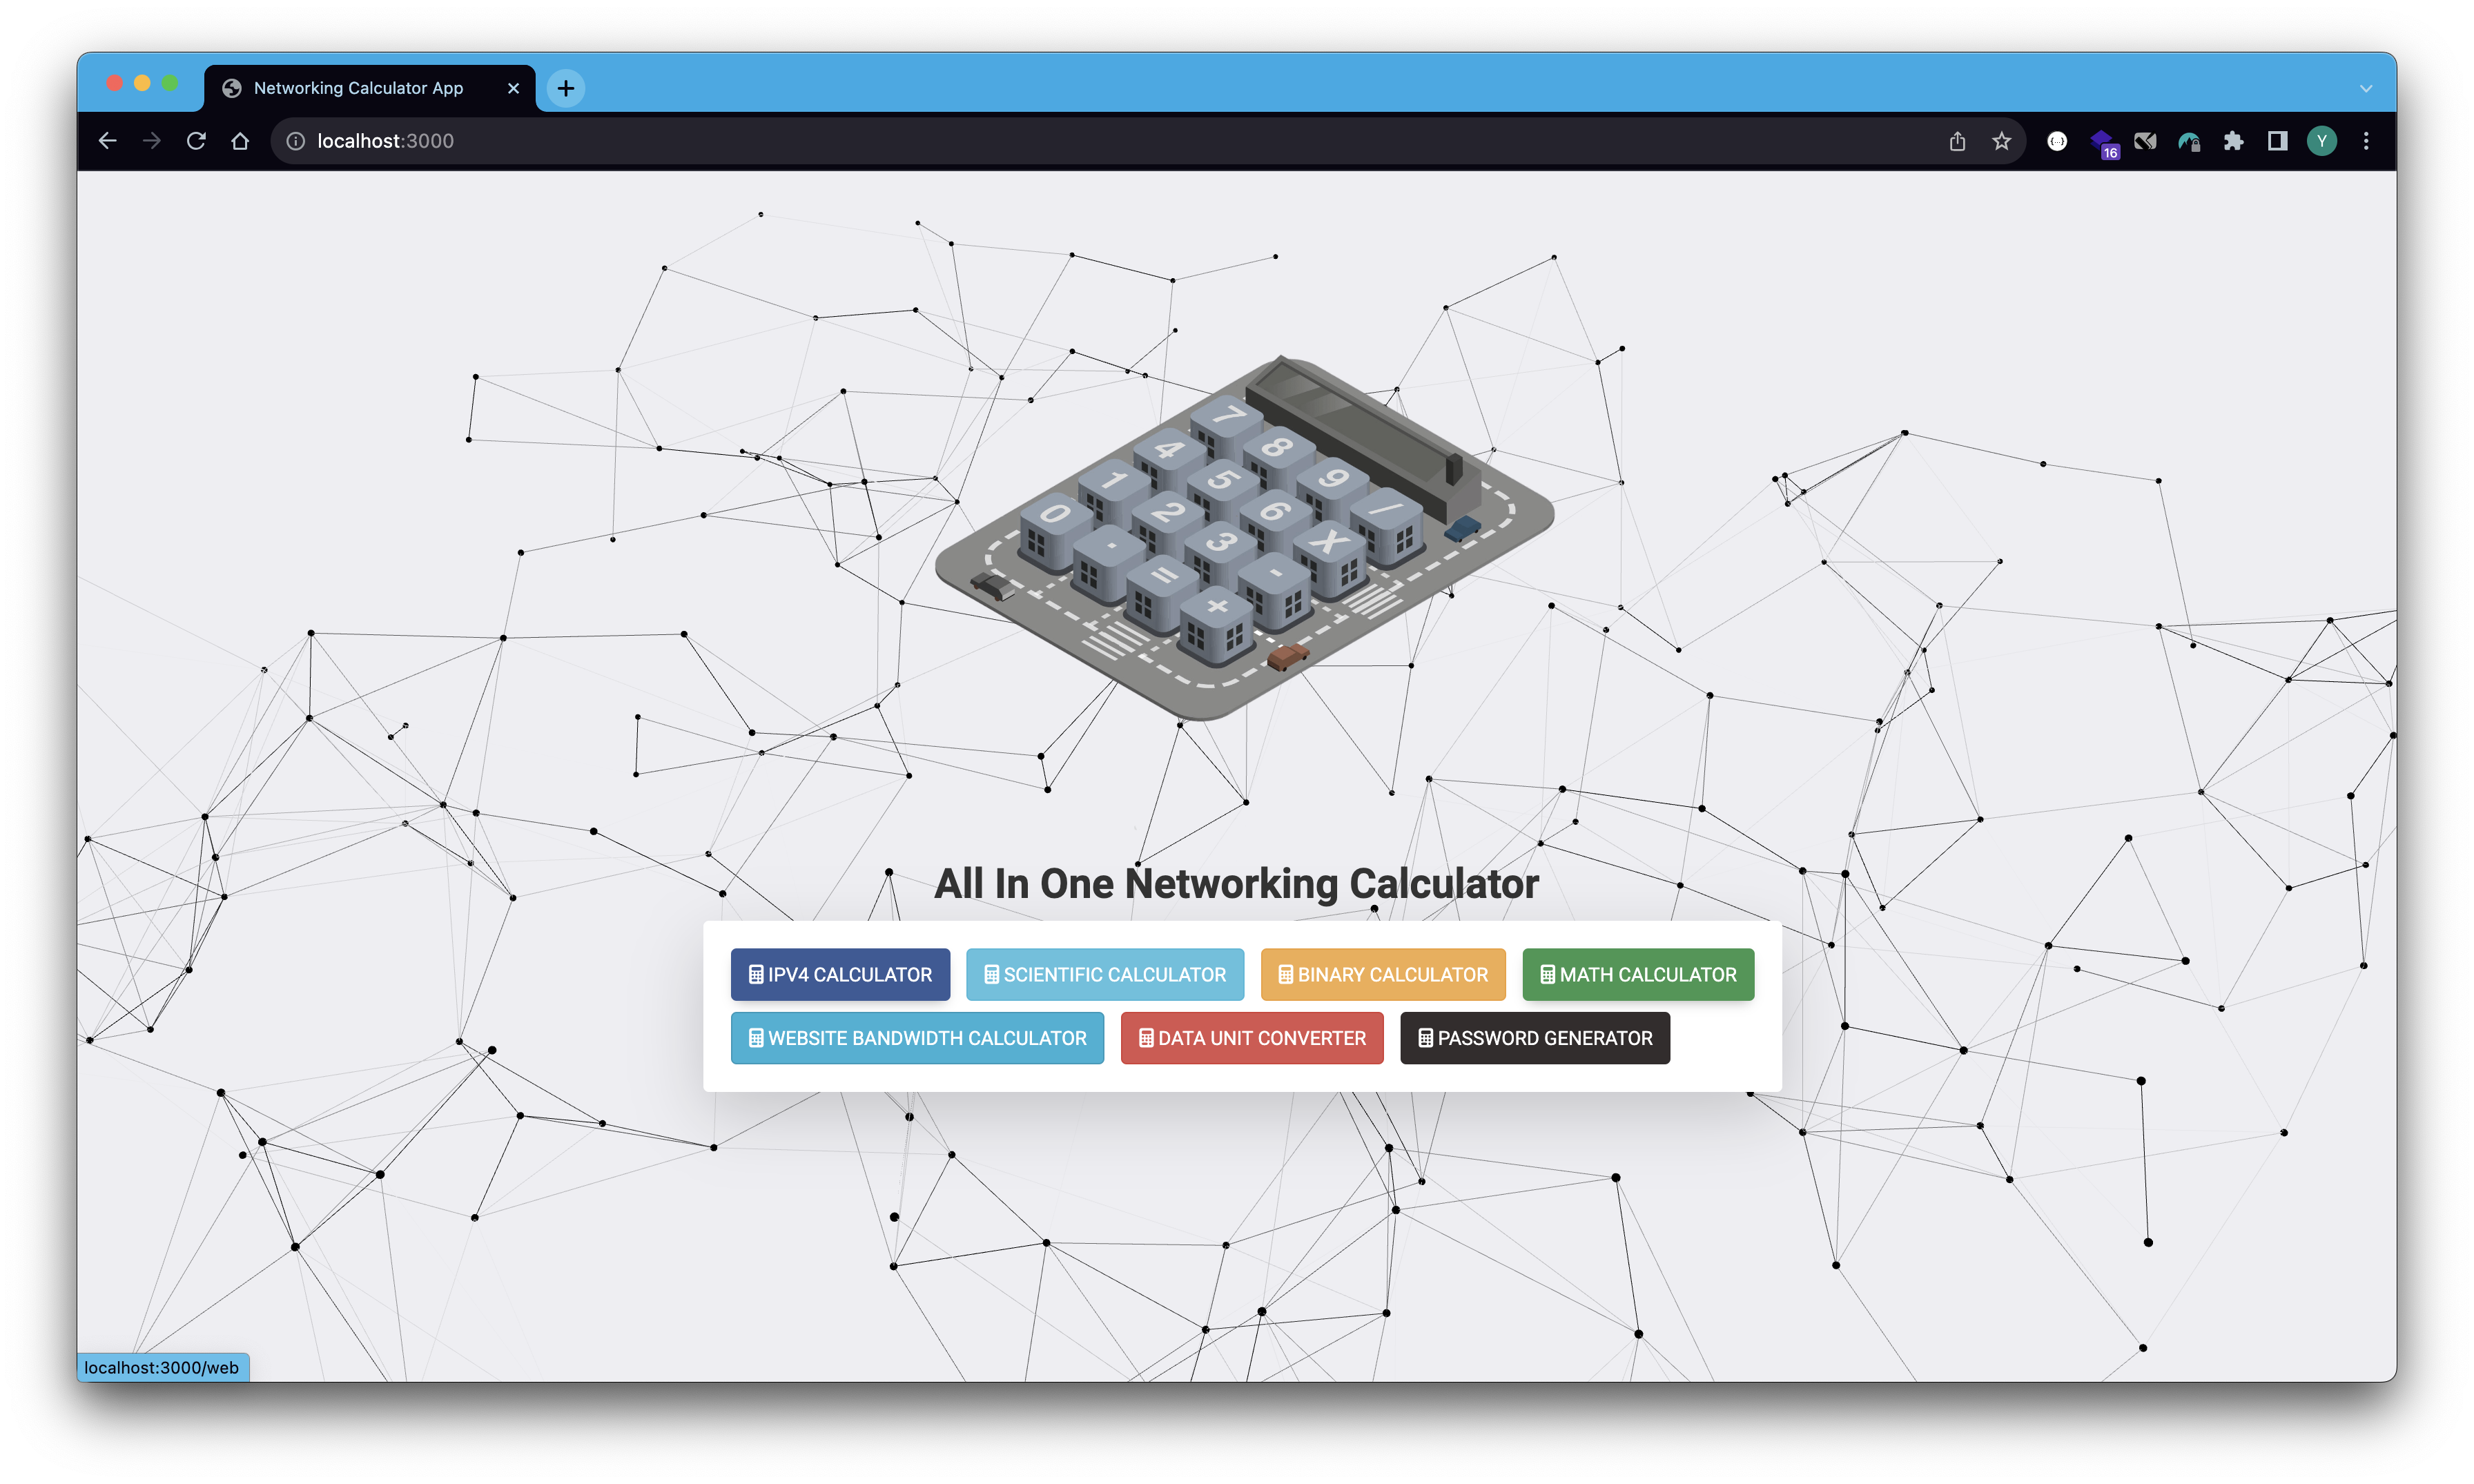Open a new tab with plus button
The width and height of the screenshot is (2474, 1484).
[566, 88]
